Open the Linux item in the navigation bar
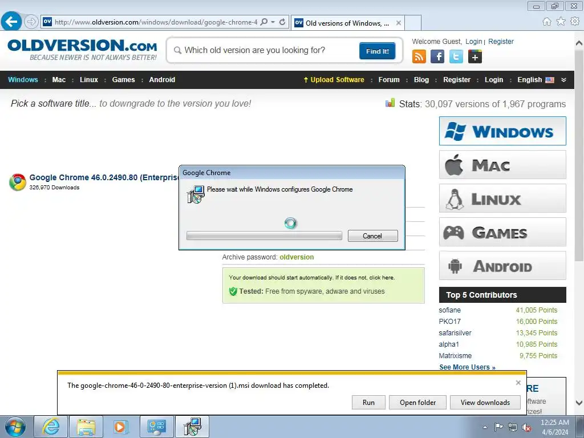Viewport: 584px width, 438px height. (x=89, y=80)
